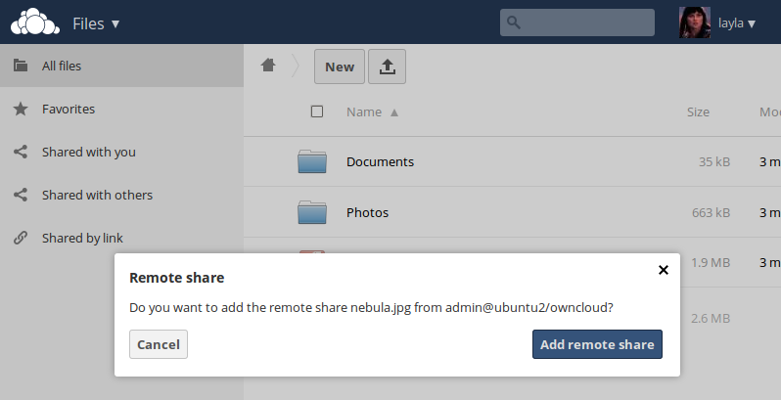Cancel the remote share dialog
The width and height of the screenshot is (781, 400).
tap(158, 344)
